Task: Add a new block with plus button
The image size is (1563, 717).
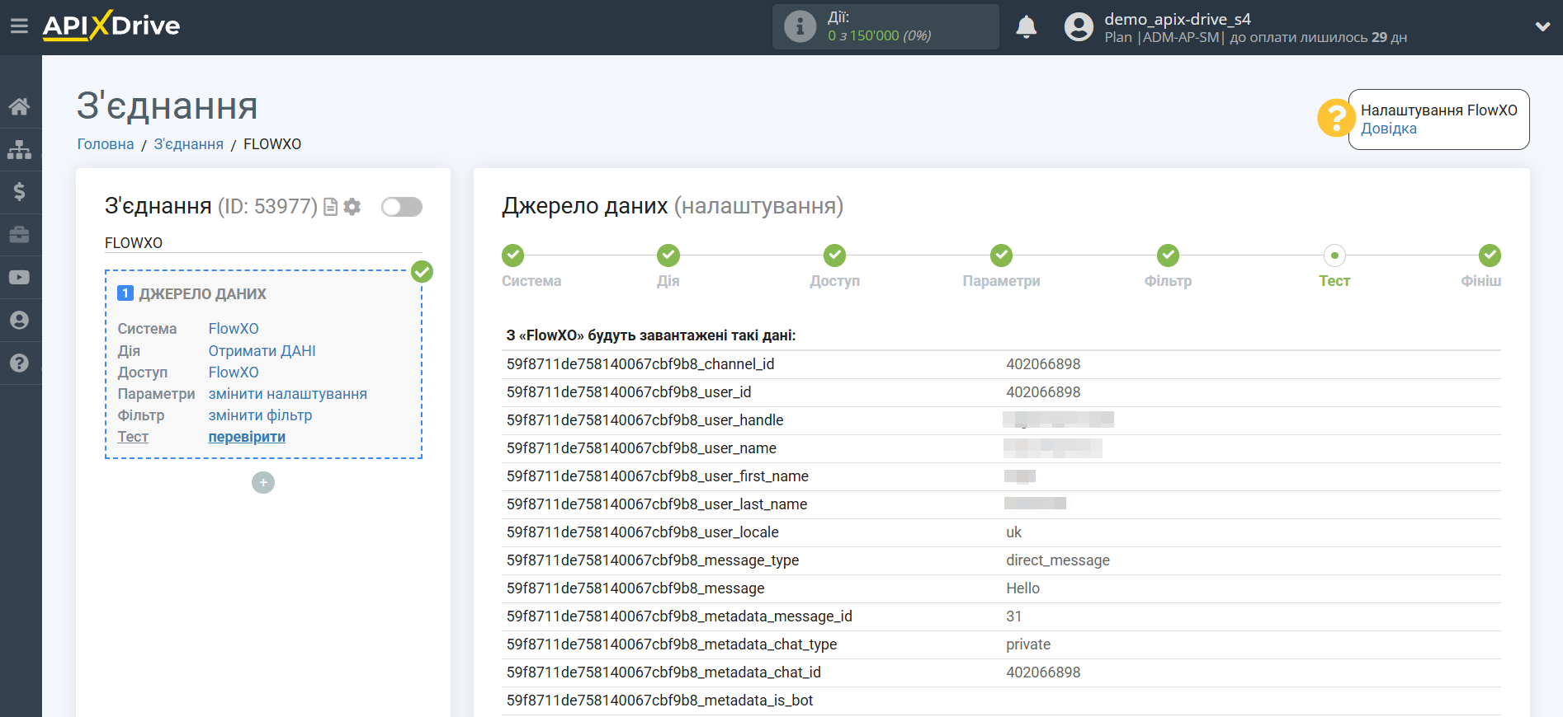Action: [263, 482]
